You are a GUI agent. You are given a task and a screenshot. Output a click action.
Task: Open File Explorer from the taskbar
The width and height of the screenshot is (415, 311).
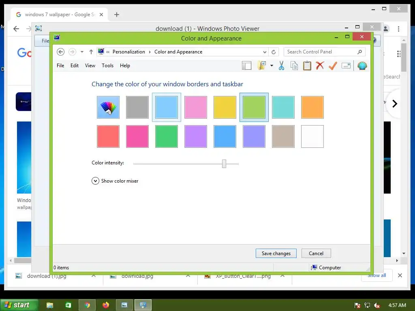(50, 305)
